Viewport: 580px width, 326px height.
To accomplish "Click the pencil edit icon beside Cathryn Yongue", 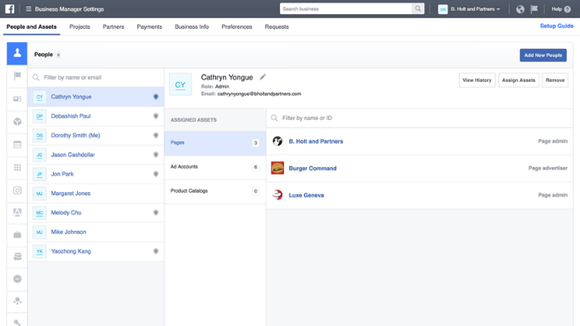I will [x=263, y=77].
